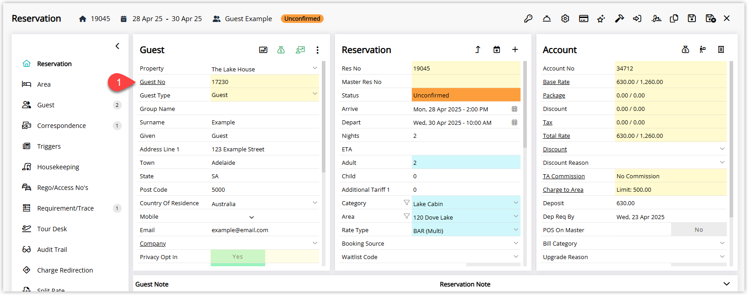Click the sparkle star icon

(x=601, y=18)
